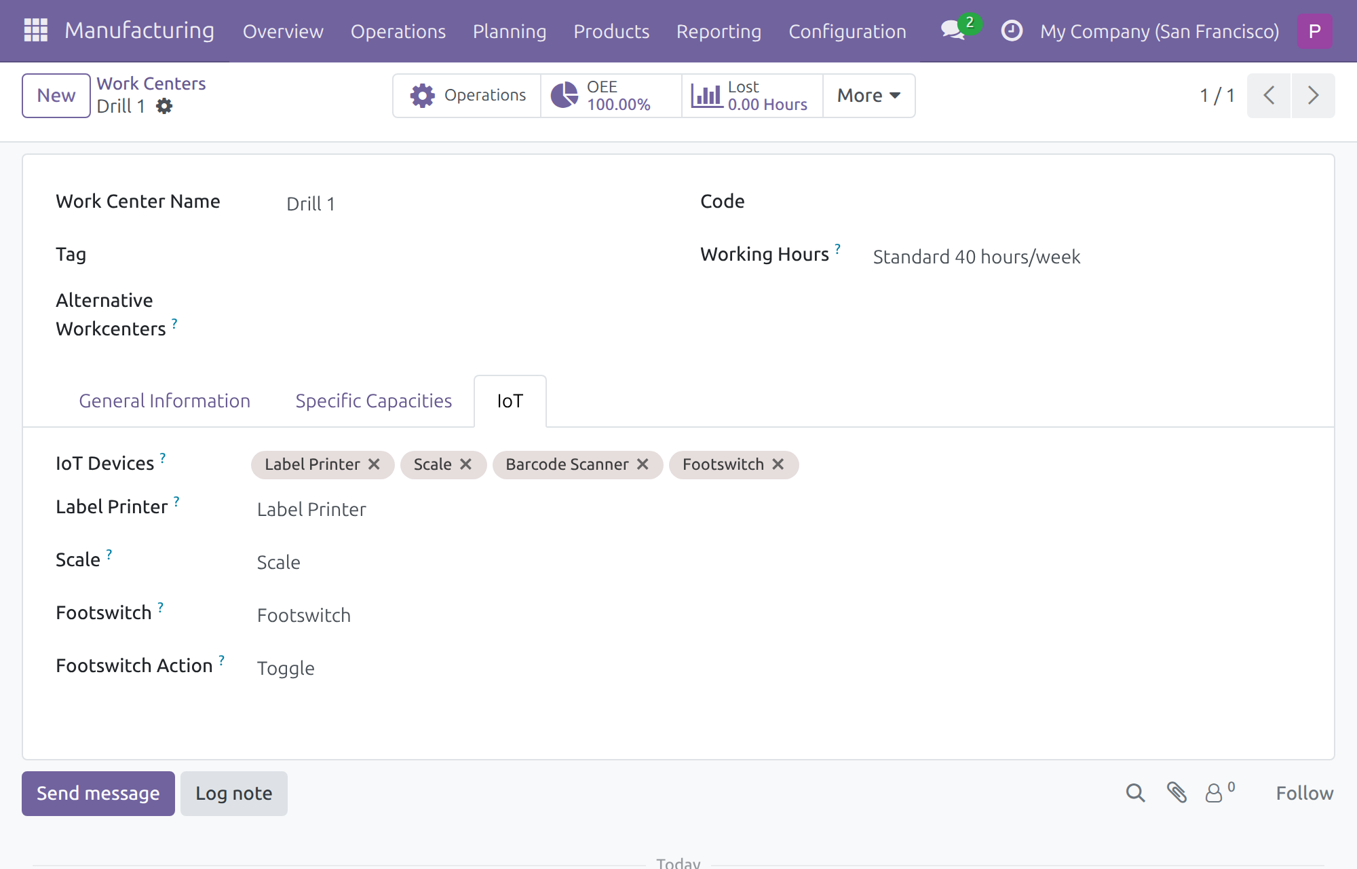
Task: Remove the Scale device tag
Action: coord(465,464)
